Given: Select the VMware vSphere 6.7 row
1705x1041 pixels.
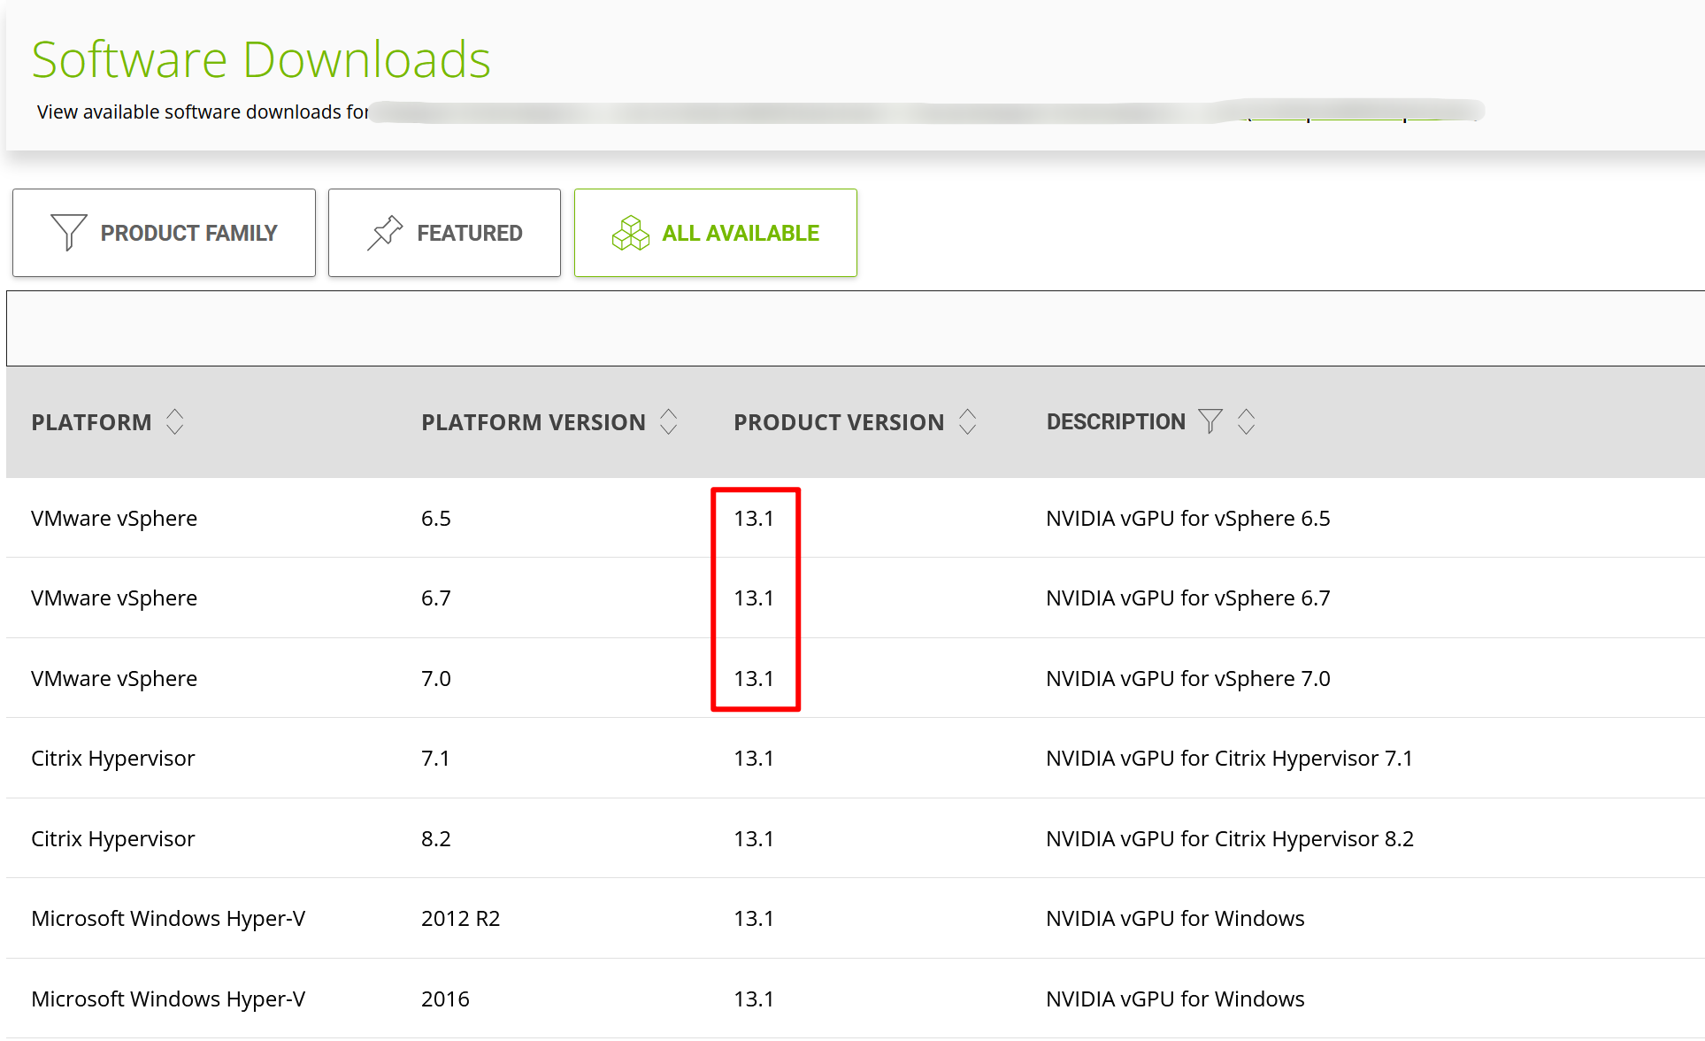Looking at the screenshot, I should [114, 598].
